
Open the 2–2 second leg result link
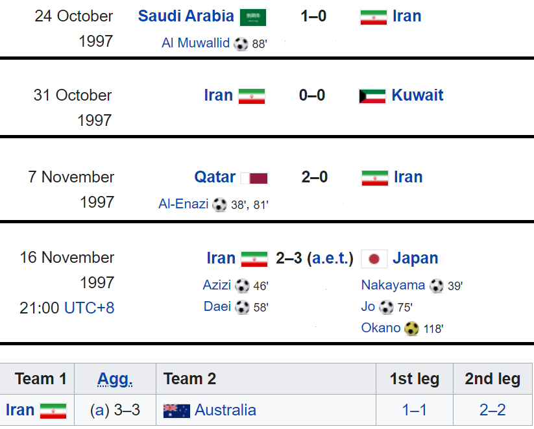[492, 410]
